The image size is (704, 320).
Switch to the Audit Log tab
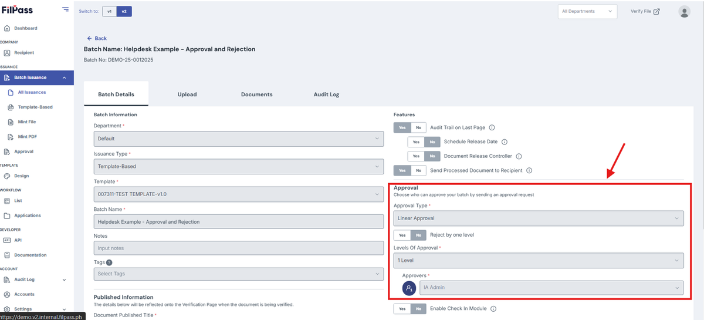[x=325, y=95]
